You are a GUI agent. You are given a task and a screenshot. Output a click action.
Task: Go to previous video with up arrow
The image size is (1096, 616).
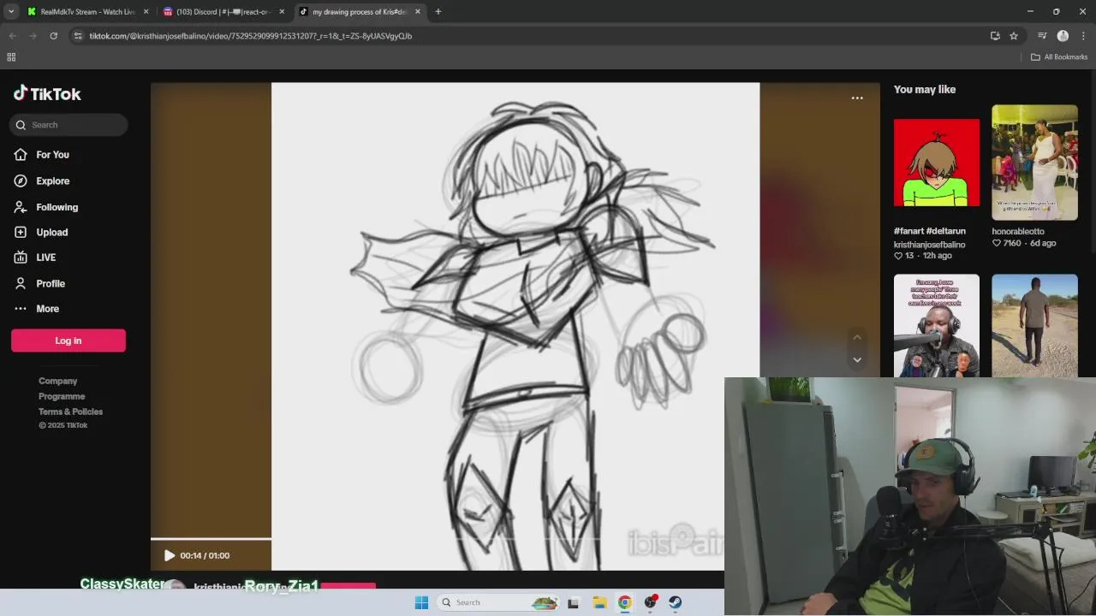pos(857,337)
